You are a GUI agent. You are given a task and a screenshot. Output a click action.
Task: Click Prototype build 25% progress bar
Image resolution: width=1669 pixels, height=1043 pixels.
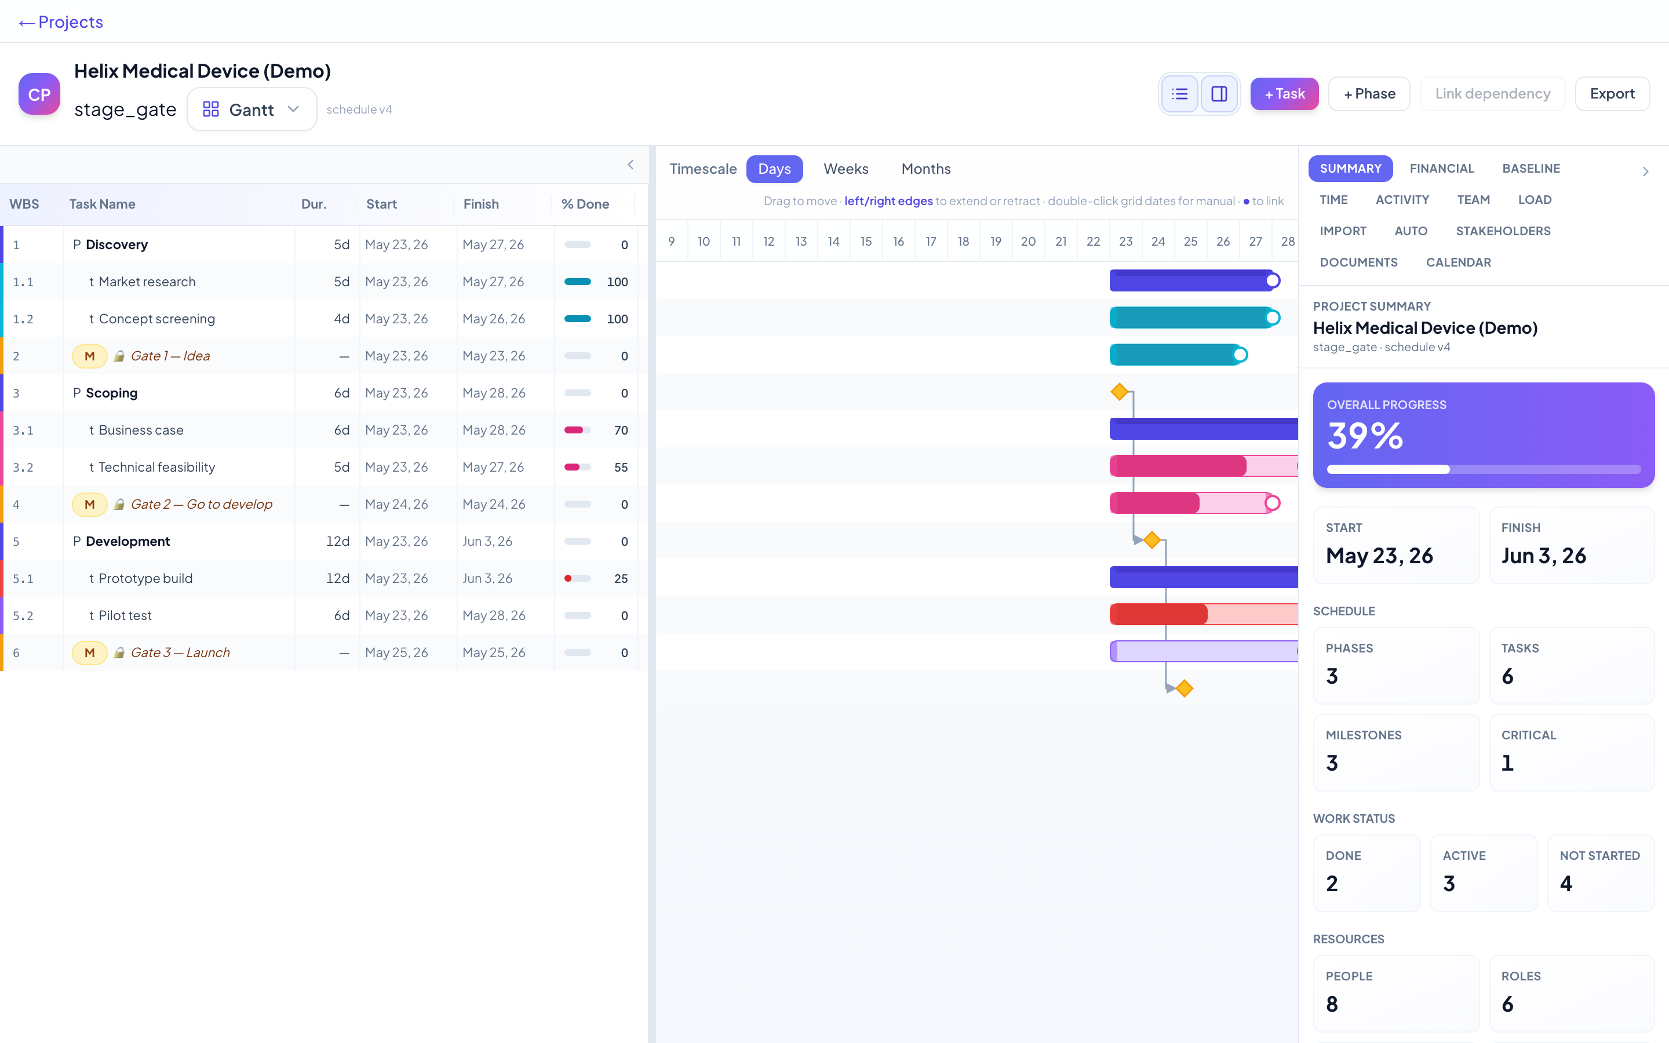[x=577, y=578]
